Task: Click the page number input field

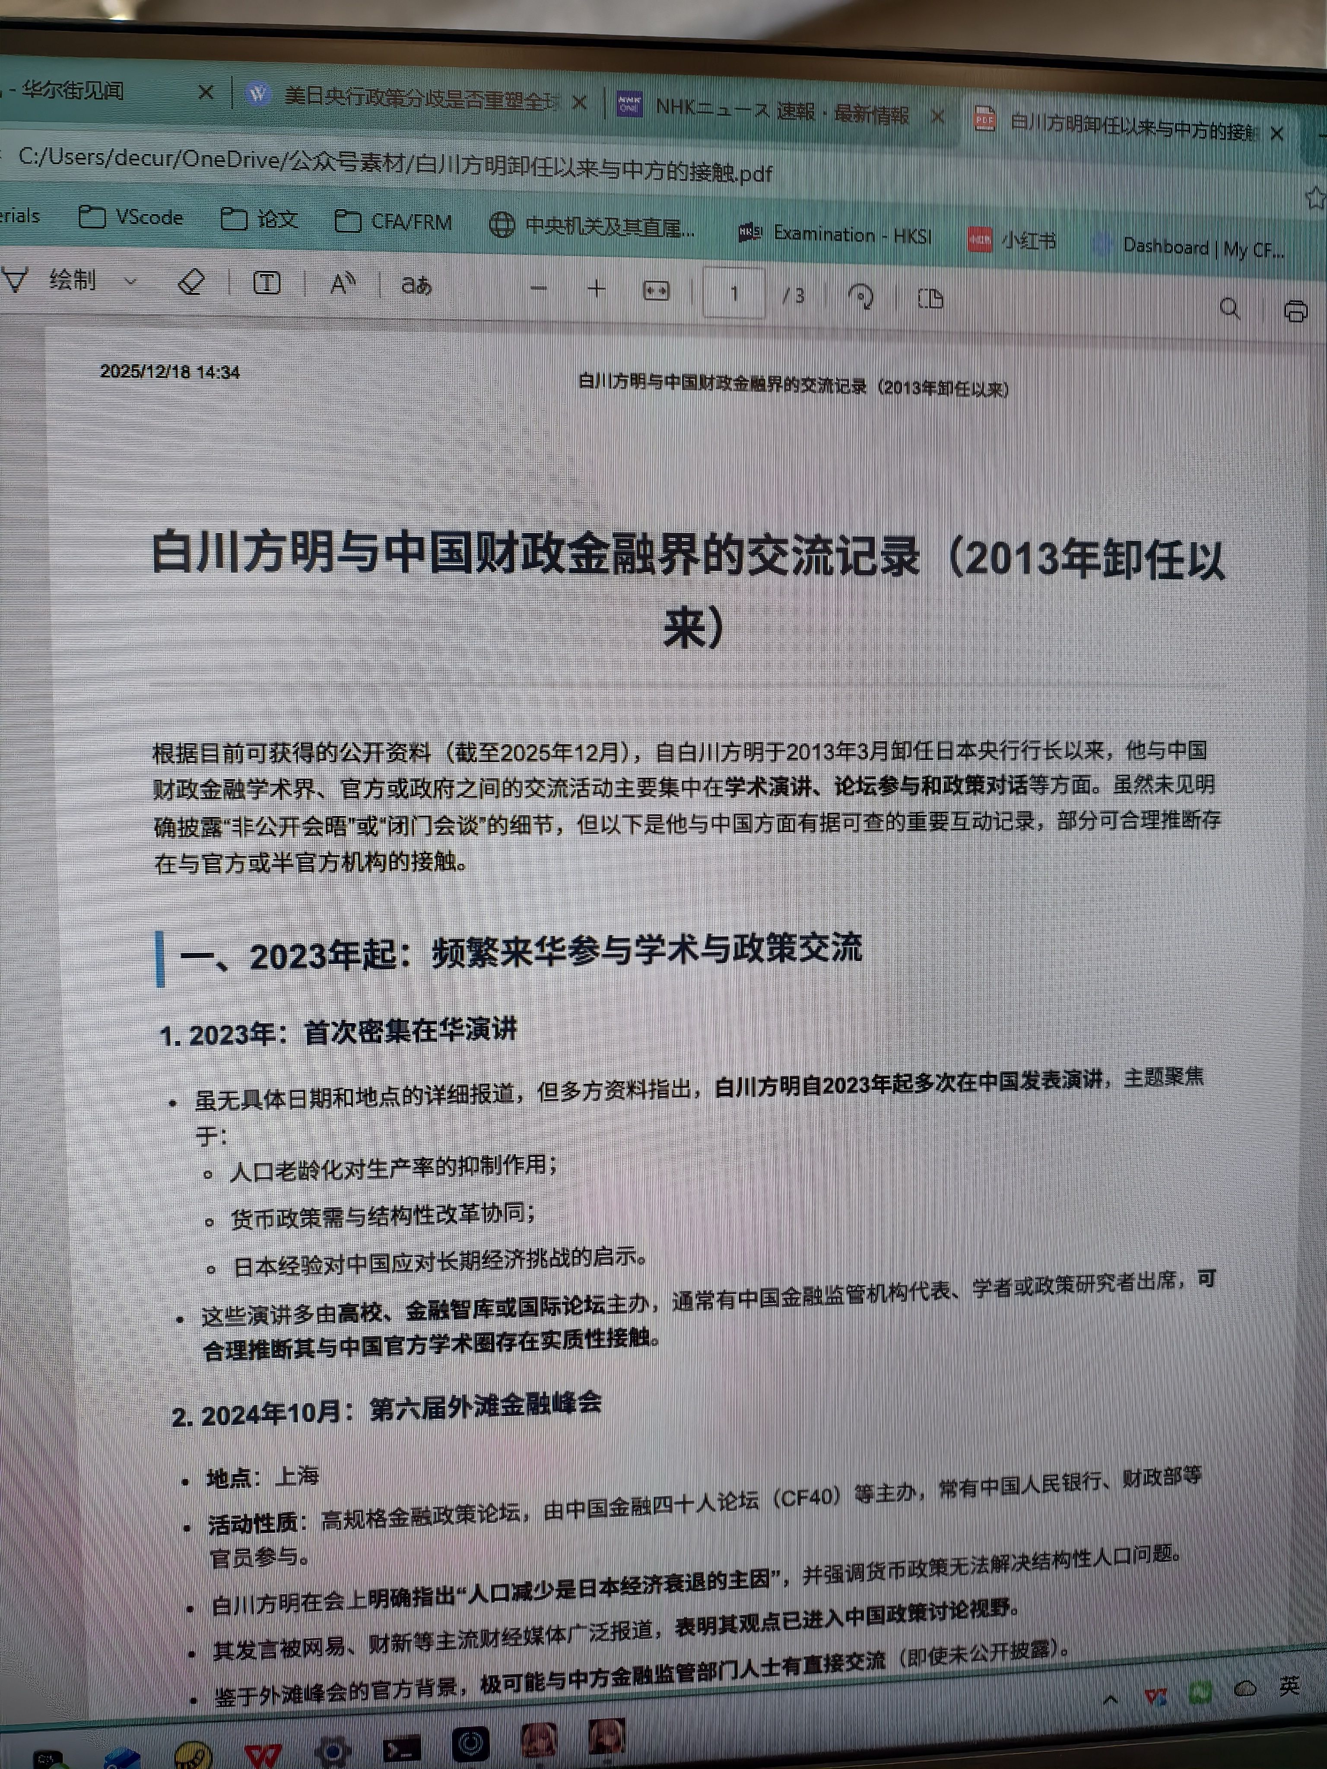Action: pyautogui.click(x=733, y=294)
